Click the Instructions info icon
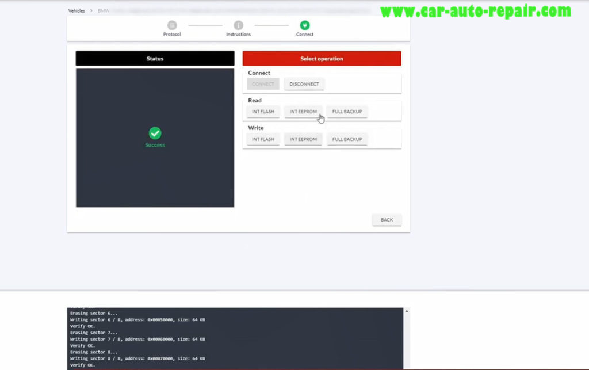 (238, 26)
